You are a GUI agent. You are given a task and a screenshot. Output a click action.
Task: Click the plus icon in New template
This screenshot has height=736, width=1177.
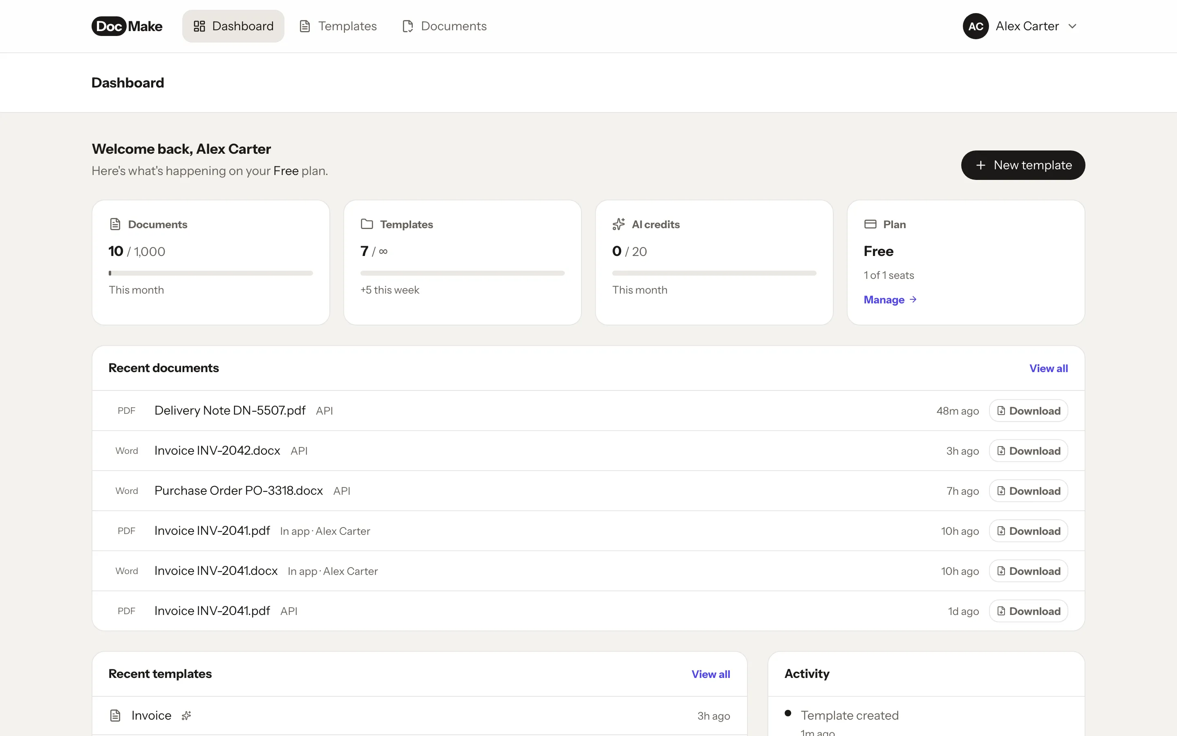[x=980, y=166]
